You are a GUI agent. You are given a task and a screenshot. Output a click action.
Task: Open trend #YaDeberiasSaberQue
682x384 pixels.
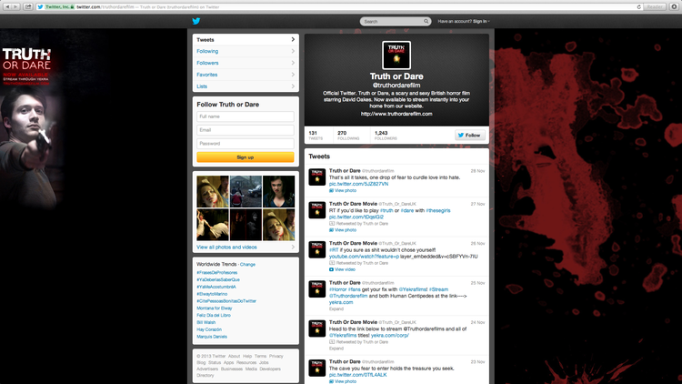click(x=218, y=279)
